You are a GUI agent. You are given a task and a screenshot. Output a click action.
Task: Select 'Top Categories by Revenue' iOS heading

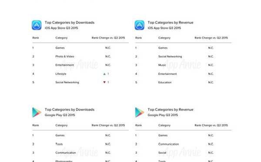[171, 23]
